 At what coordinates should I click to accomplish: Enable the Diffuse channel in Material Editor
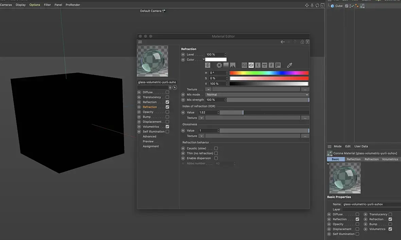tap(167, 92)
